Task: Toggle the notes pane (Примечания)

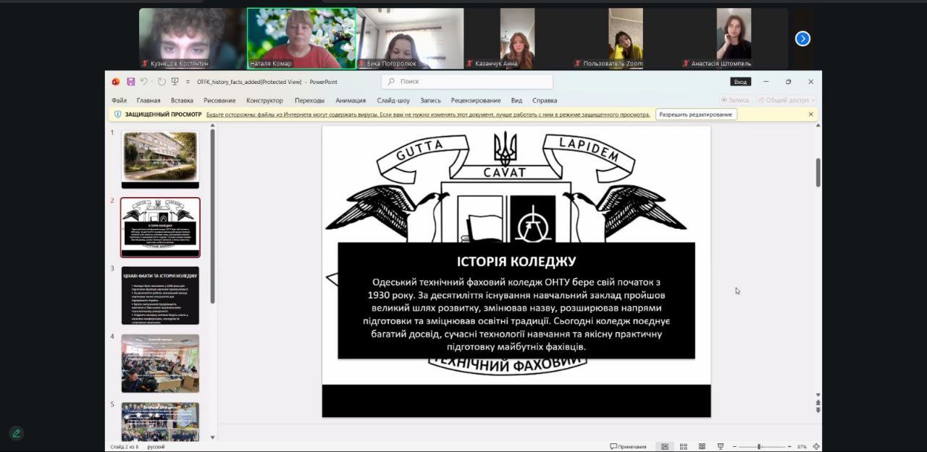Action: (x=628, y=446)
